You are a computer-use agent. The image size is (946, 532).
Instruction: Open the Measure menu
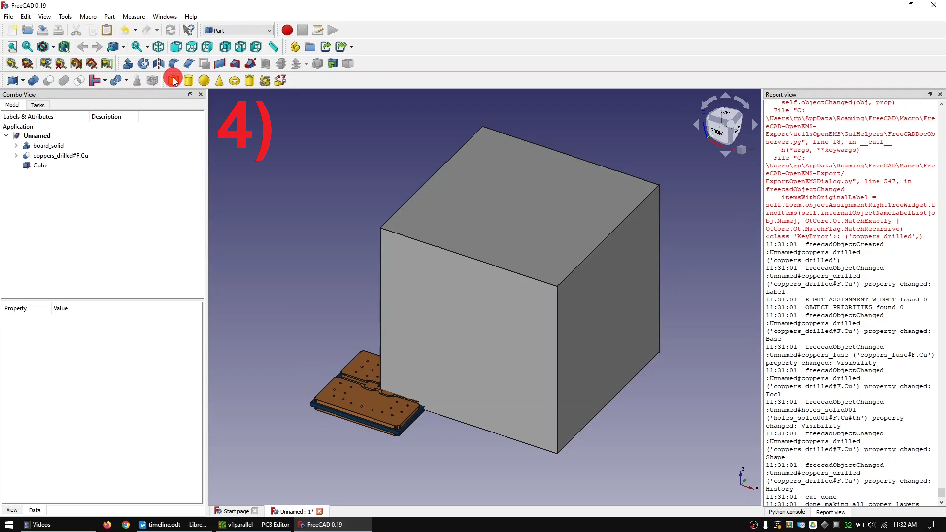tap(134, 16)
